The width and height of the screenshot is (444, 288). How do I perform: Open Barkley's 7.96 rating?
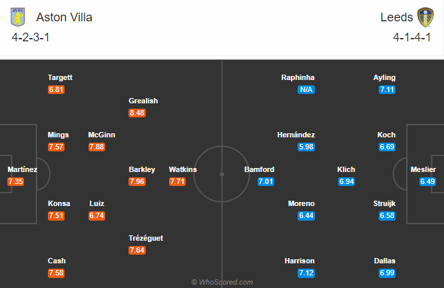(137, 181)
